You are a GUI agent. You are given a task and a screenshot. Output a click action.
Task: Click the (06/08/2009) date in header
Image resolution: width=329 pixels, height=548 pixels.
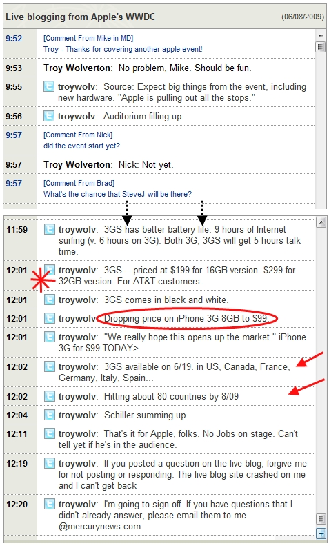[303, 17]
